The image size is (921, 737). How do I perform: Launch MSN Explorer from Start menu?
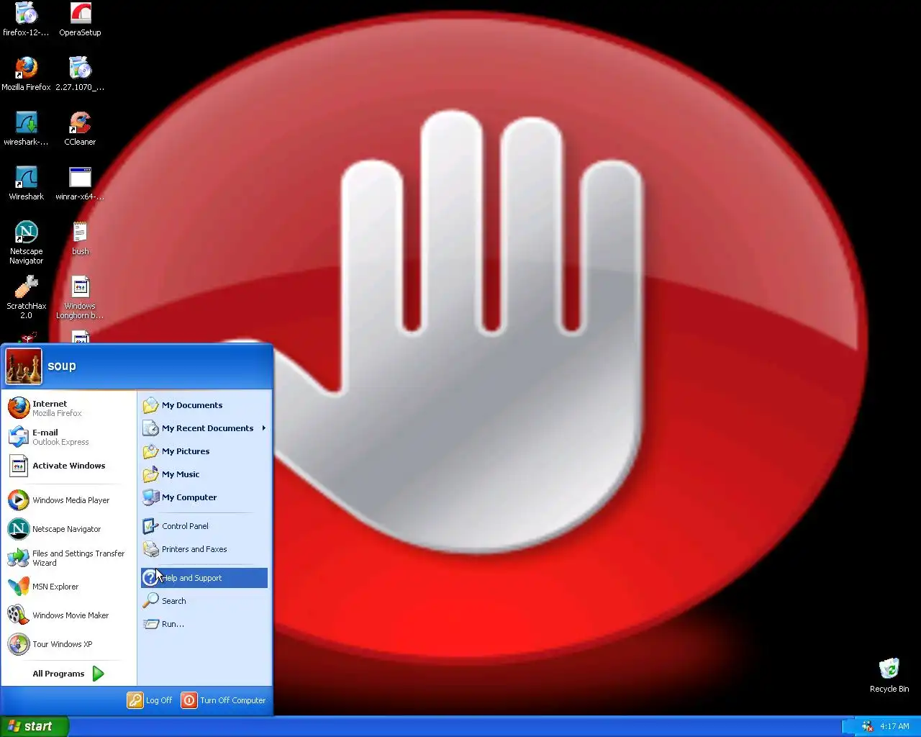click(x=68, y=587)
